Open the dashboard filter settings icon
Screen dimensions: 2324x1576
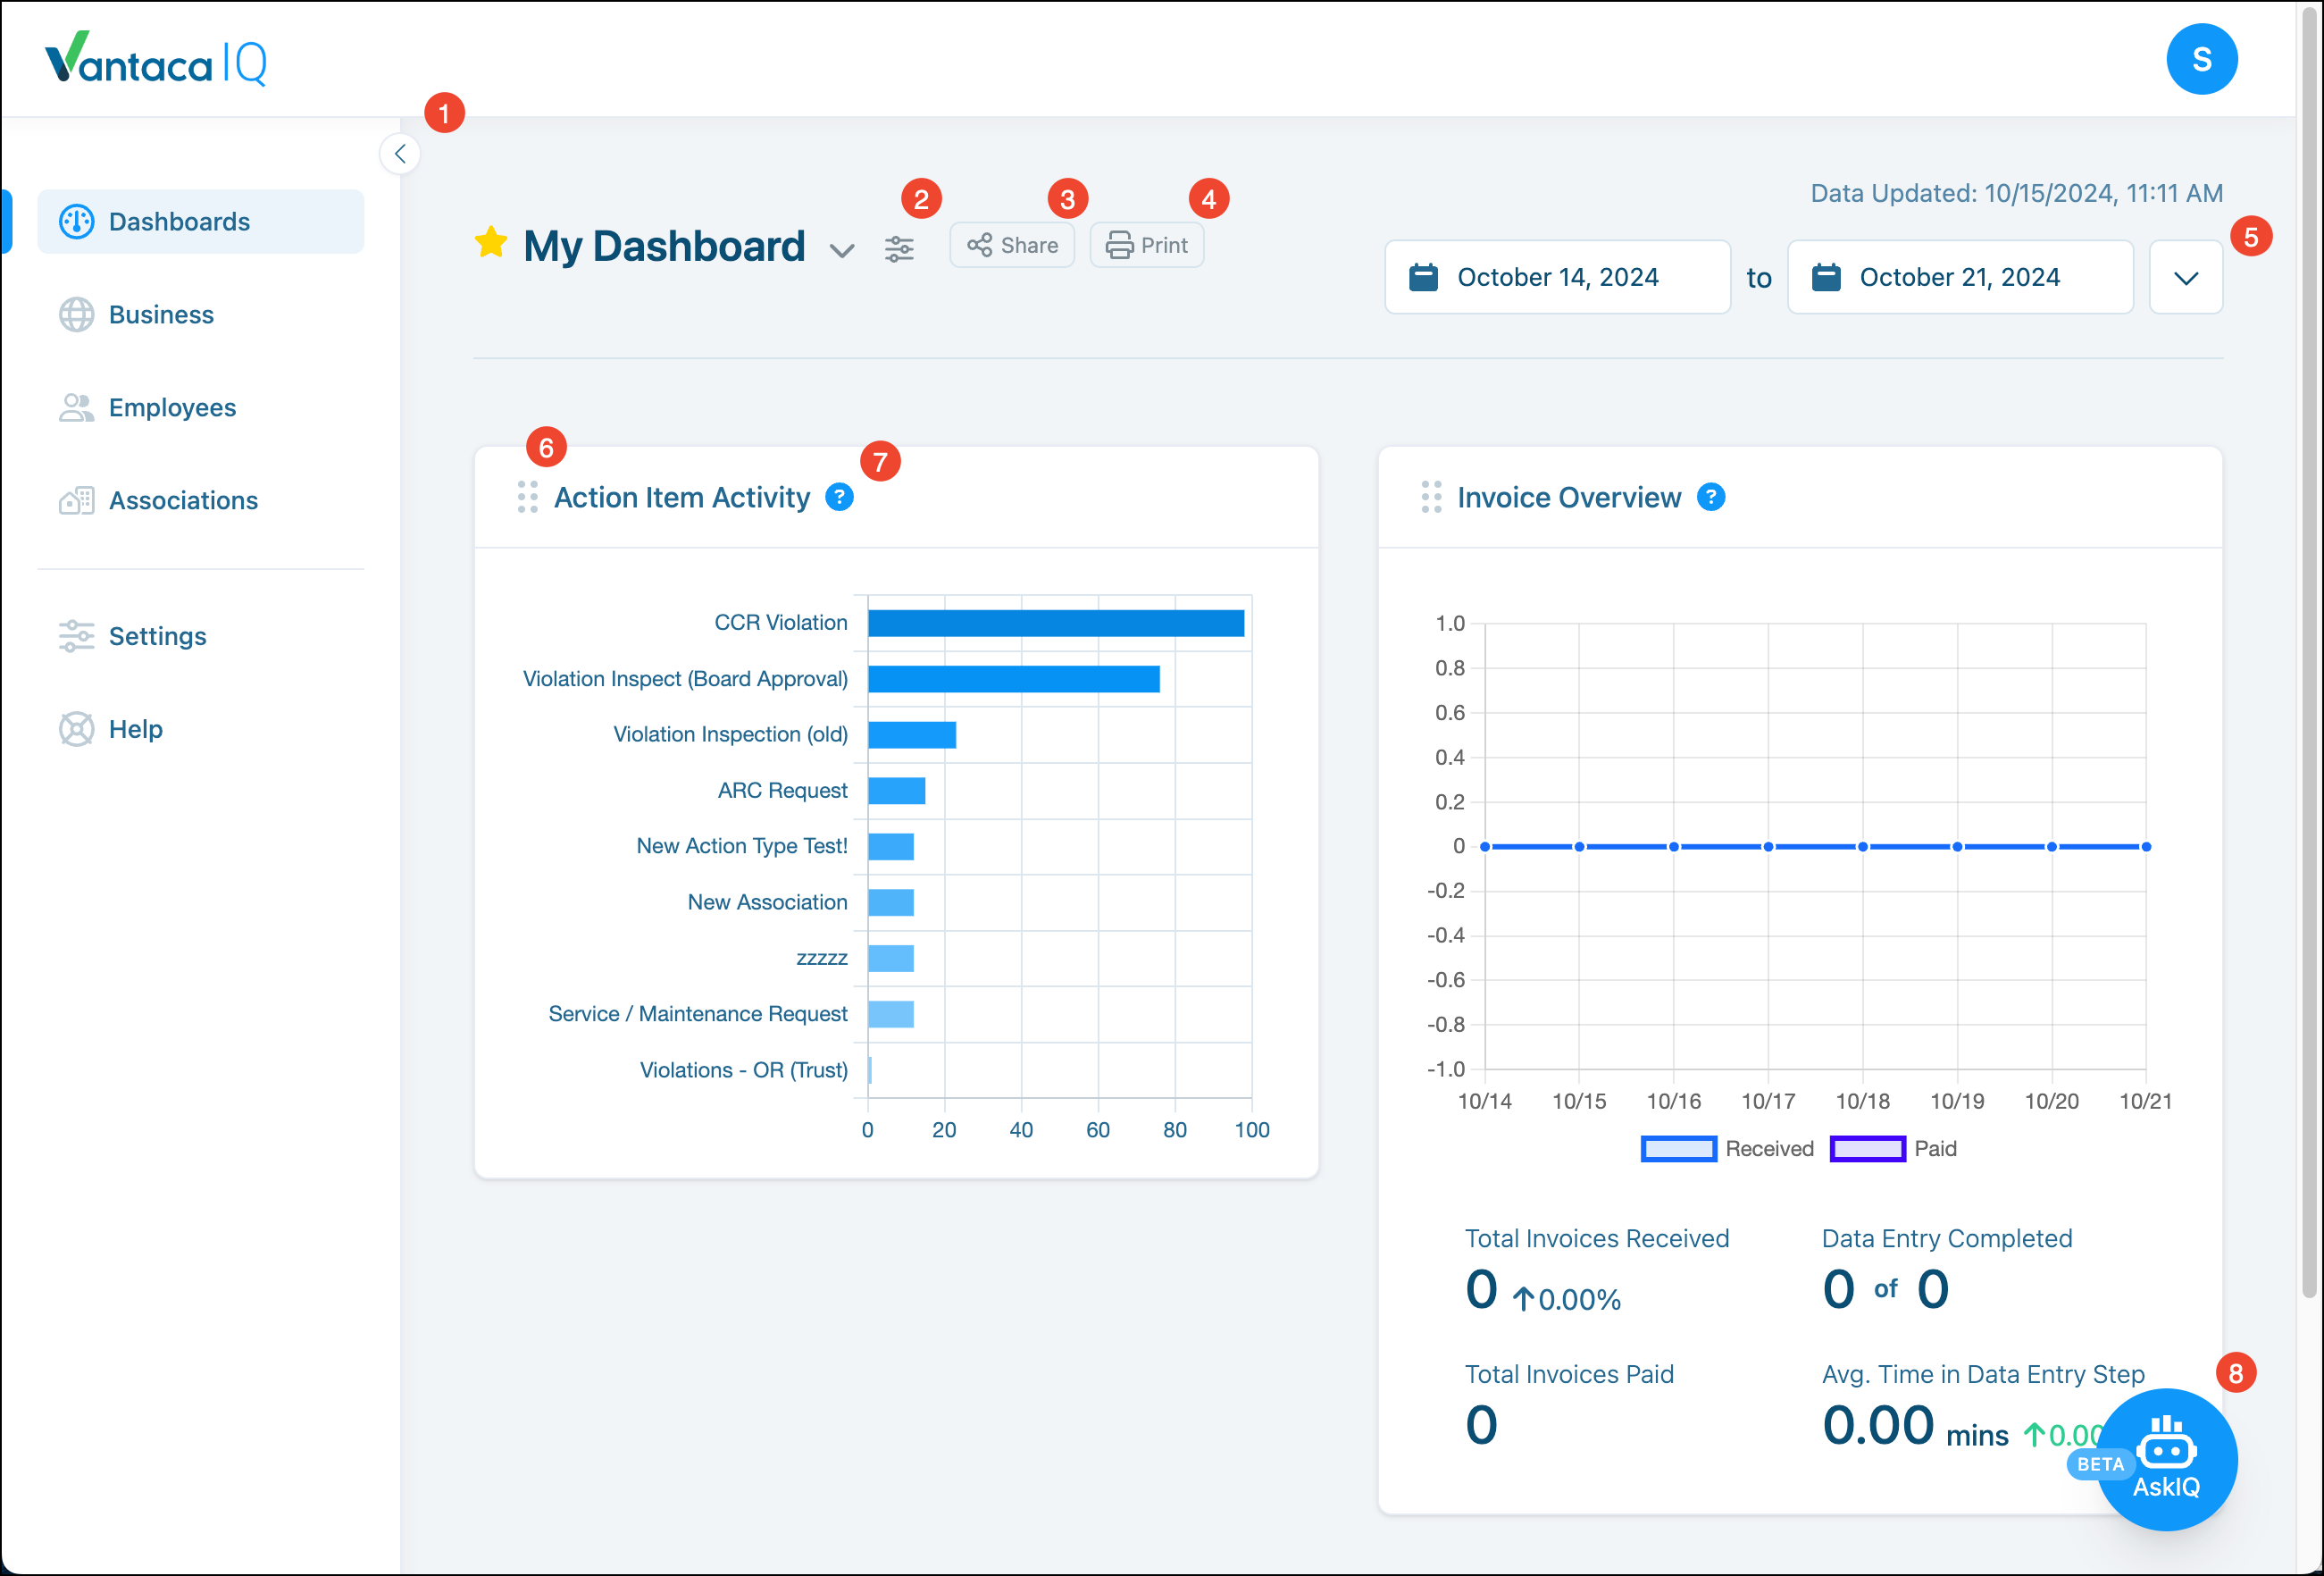click(x=899, y=246)
